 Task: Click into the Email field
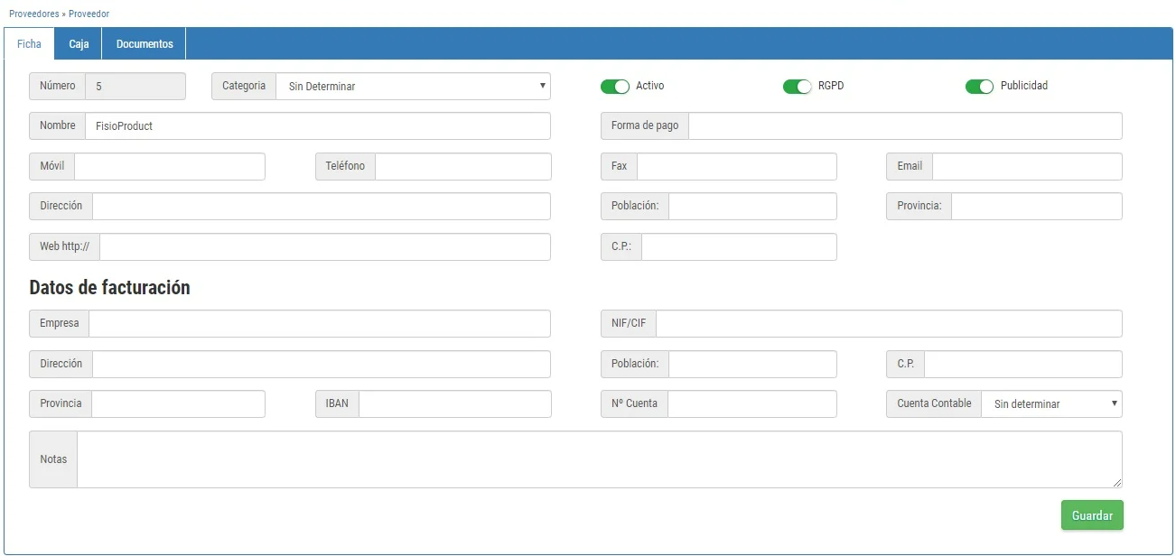click(1026, 167)
